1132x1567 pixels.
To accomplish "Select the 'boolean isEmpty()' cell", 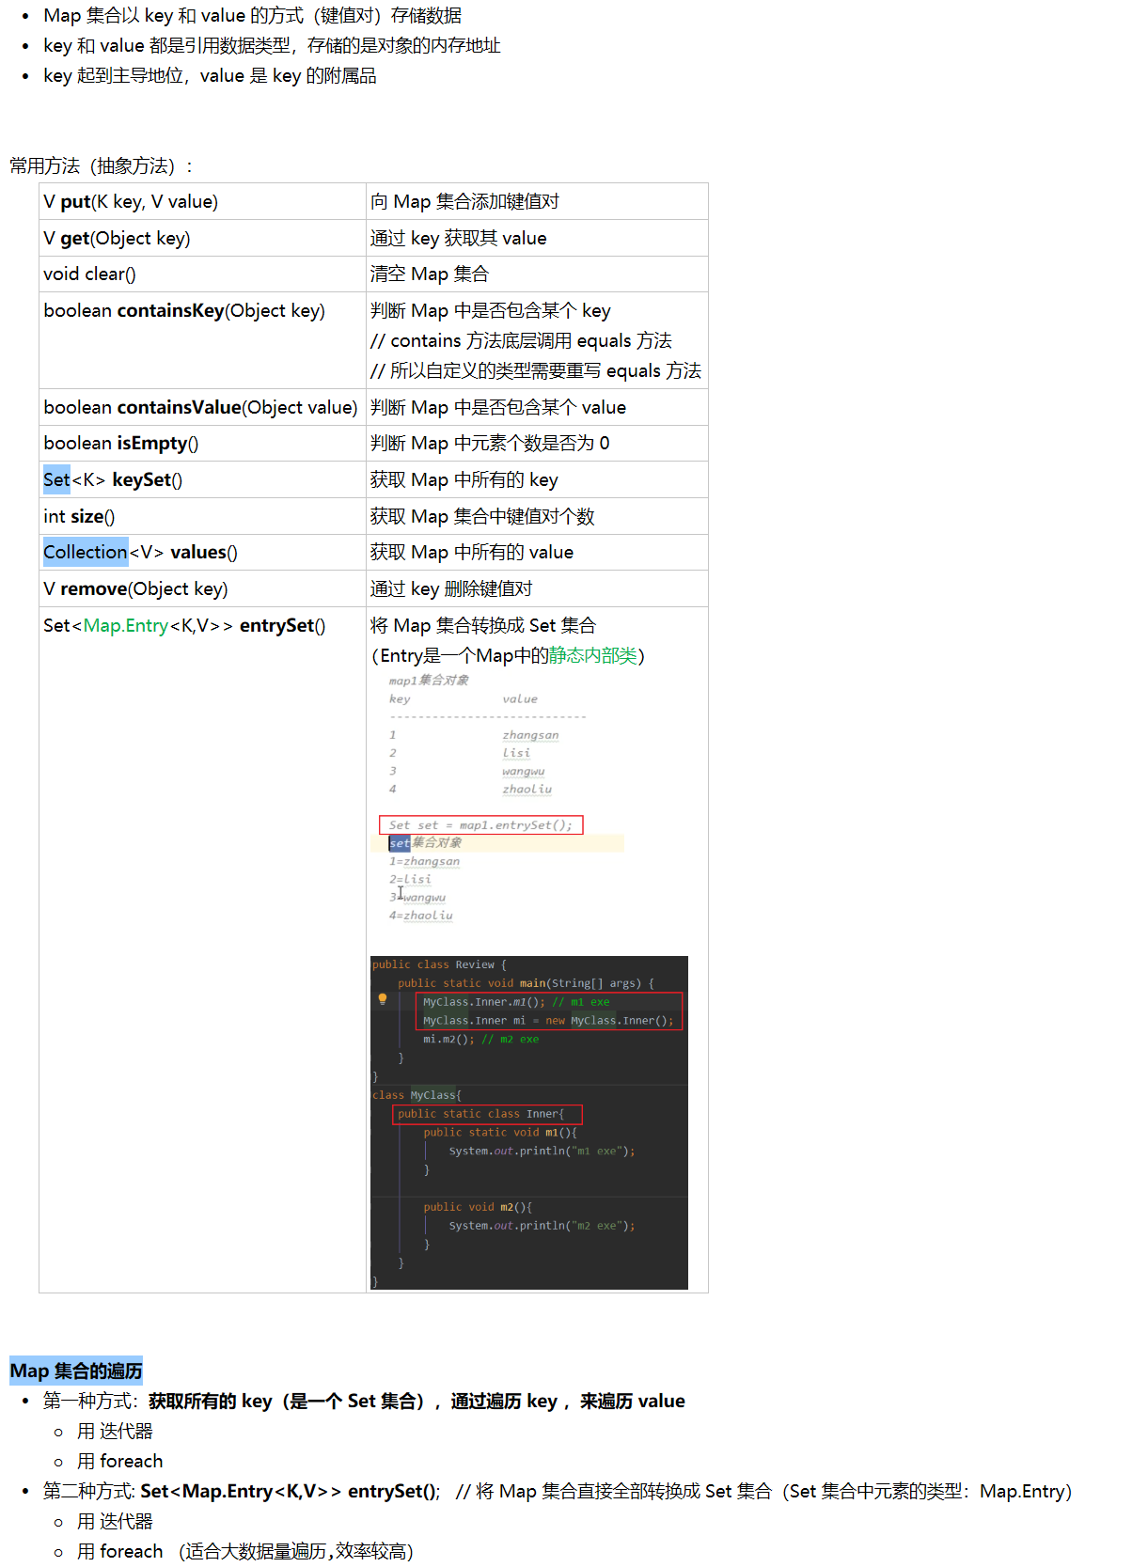I will (202, 443).
